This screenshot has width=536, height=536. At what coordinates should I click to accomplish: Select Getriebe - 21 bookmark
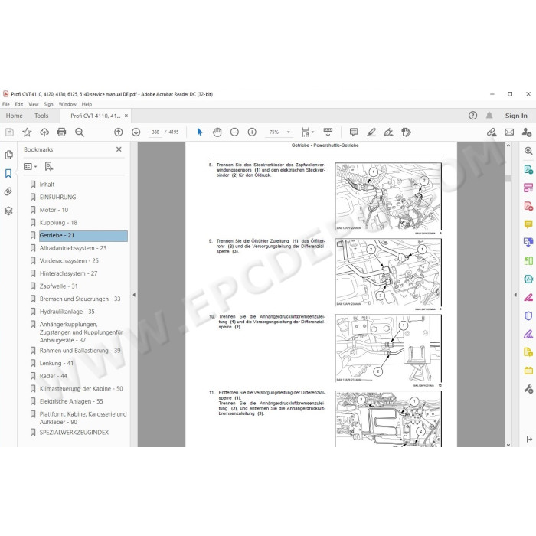(83, 236)
